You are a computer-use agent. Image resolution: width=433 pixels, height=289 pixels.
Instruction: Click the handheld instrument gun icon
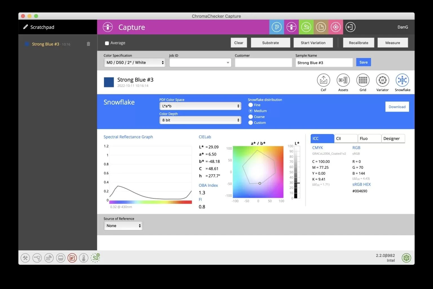(37, 258)
